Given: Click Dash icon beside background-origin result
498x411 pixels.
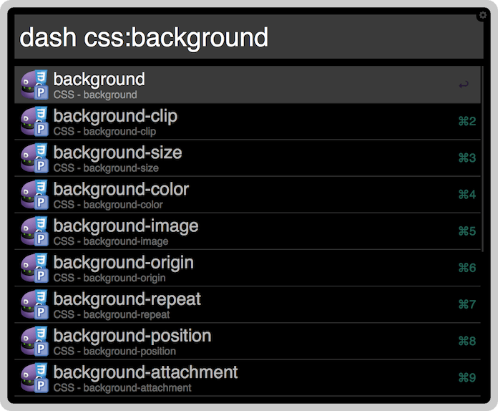Looking at the screenshot, I should click(x=34, y=268).
